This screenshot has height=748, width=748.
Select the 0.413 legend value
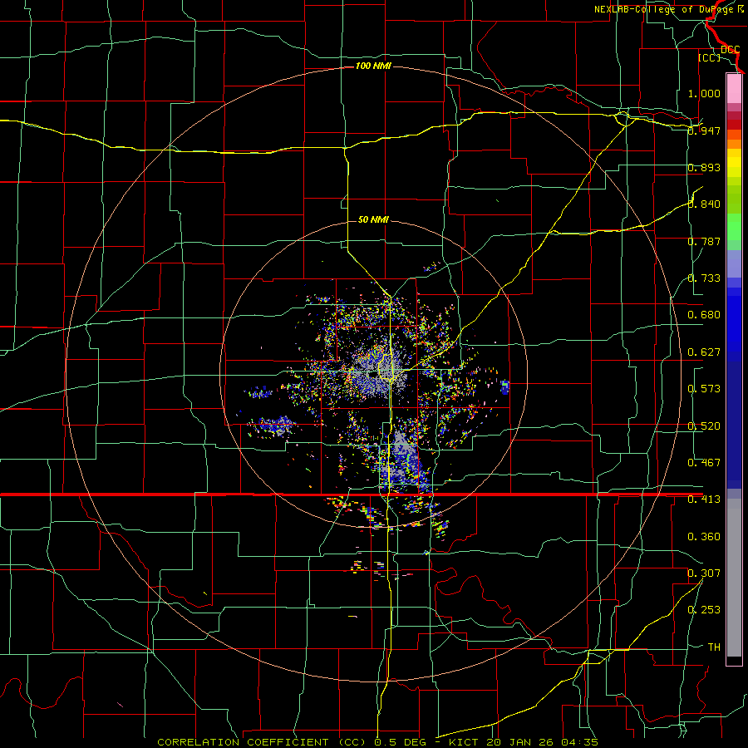tap(704, 499)
